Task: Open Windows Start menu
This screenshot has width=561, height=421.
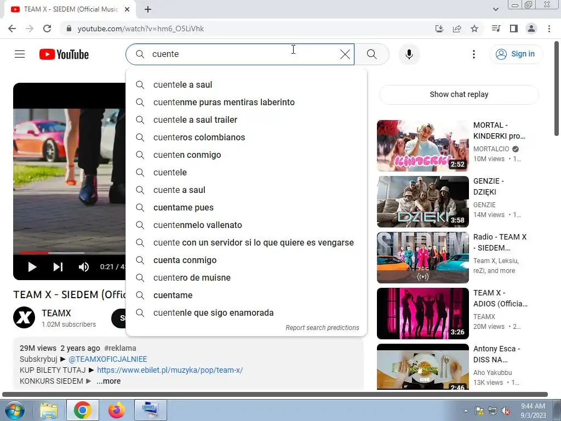Action: tap(15, 410)
